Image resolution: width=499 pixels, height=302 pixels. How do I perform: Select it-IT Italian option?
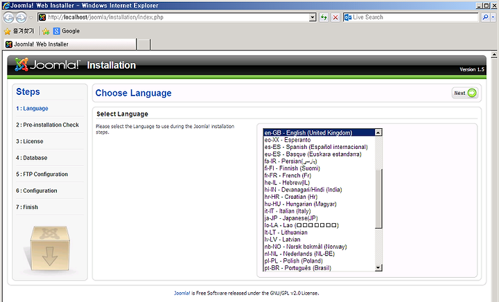coord(319,211)
